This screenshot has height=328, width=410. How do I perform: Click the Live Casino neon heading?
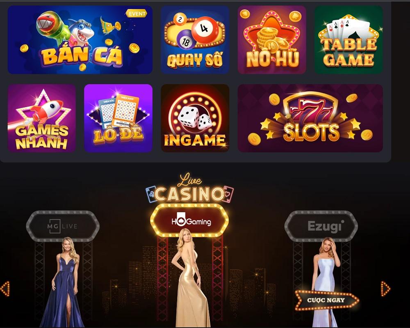(190, 188)
